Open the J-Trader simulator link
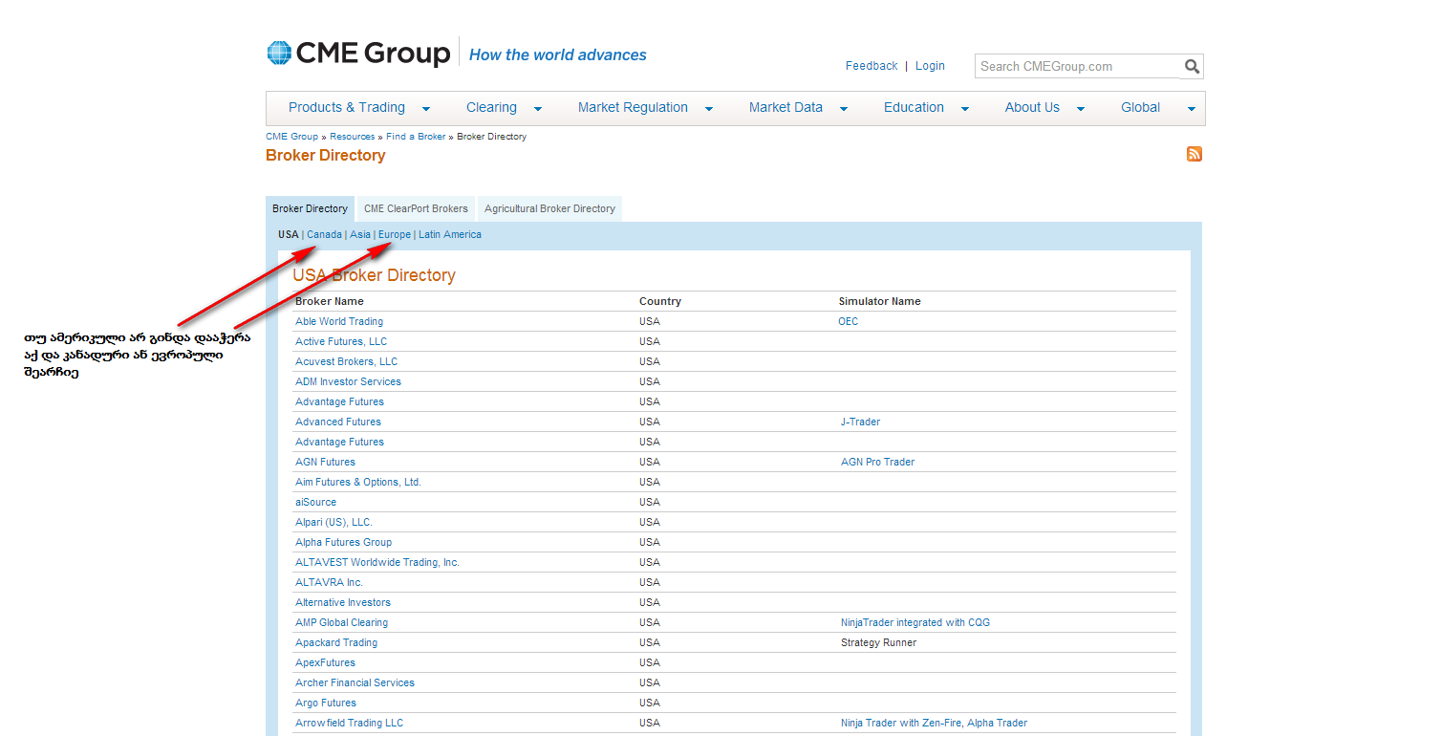This screenshot has height=736, width=1442. coord(861,422)
